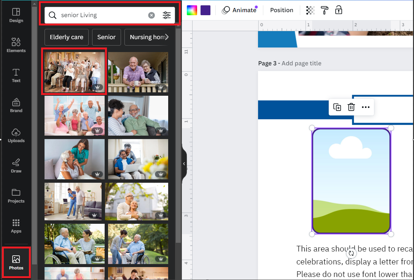Delete the selected element with the trash icon
Image resolution: width=414 pixels, height=280 pixels.
[351, 107]
